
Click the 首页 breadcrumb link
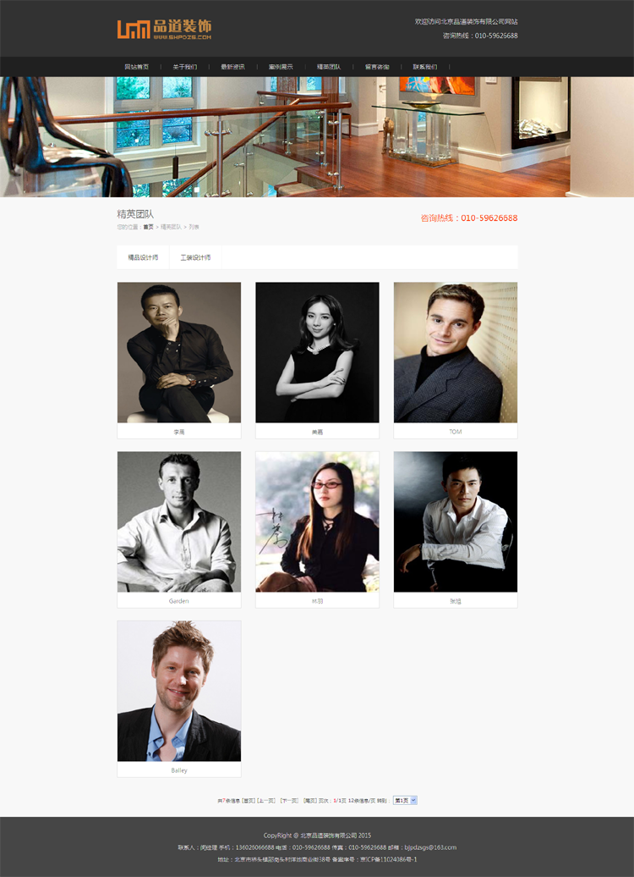click(148, 227)
